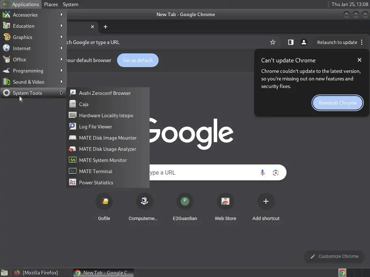Click Add shortcut tile
The width and height of the screenshot is (370, 277).
coord(266,207)
